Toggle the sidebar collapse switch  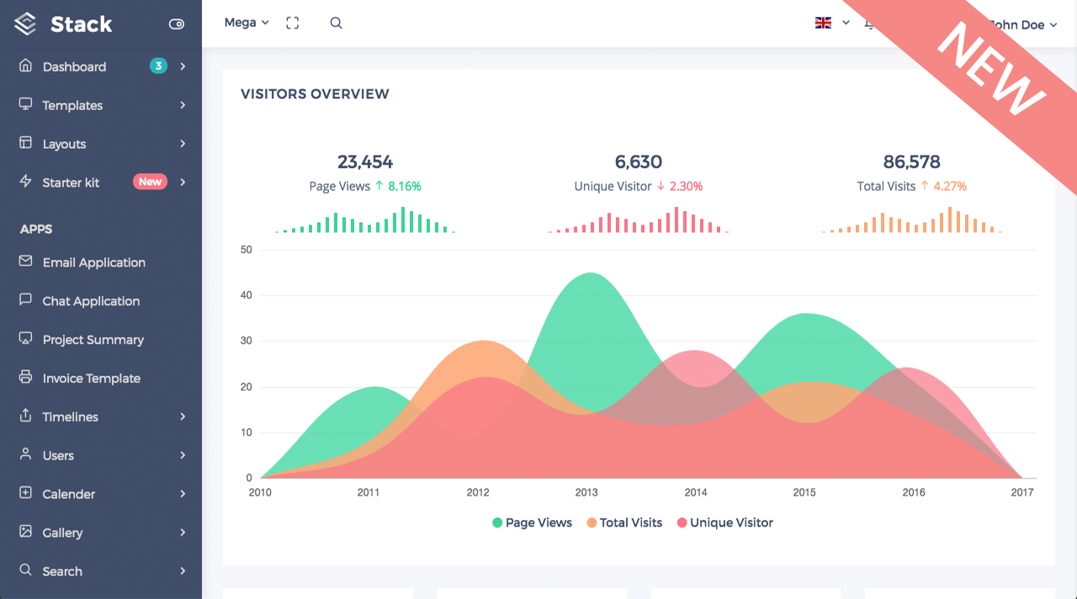pos(177,24)
